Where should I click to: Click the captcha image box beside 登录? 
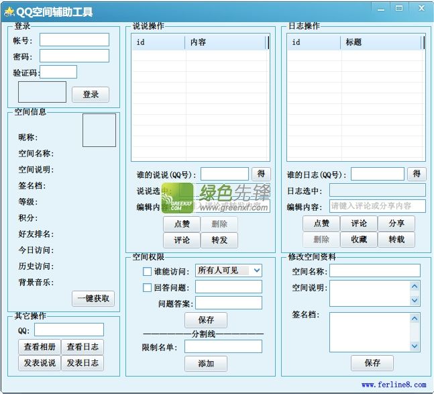[x=42, y=92]
